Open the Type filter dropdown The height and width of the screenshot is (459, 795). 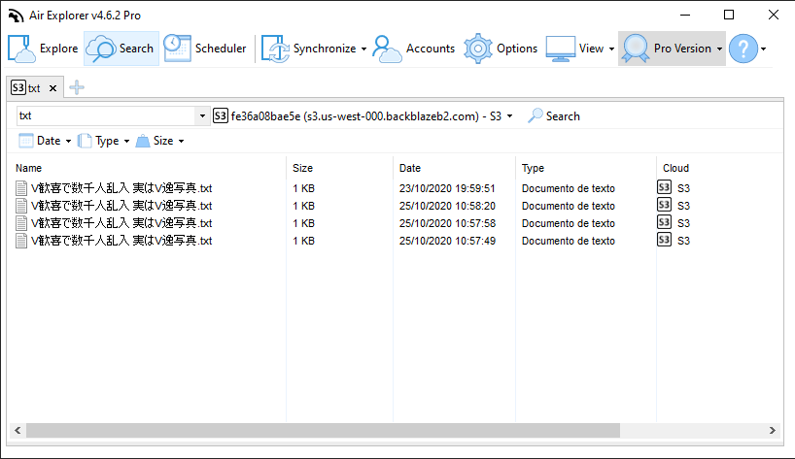(103, 141)
